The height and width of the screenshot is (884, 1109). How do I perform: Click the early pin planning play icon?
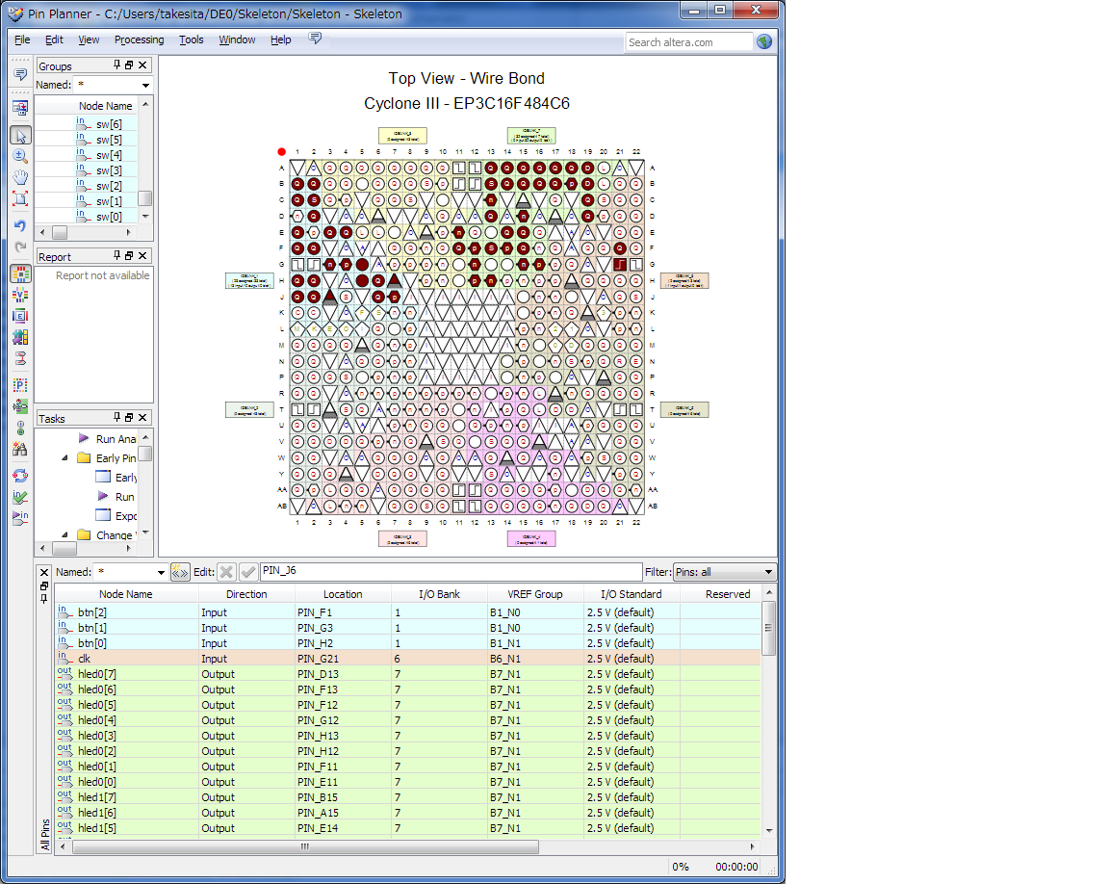[20, 518]
